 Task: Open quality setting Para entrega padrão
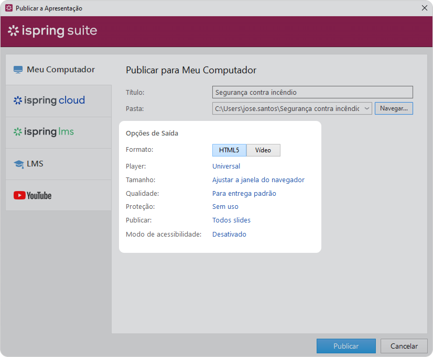click(244, 194)
